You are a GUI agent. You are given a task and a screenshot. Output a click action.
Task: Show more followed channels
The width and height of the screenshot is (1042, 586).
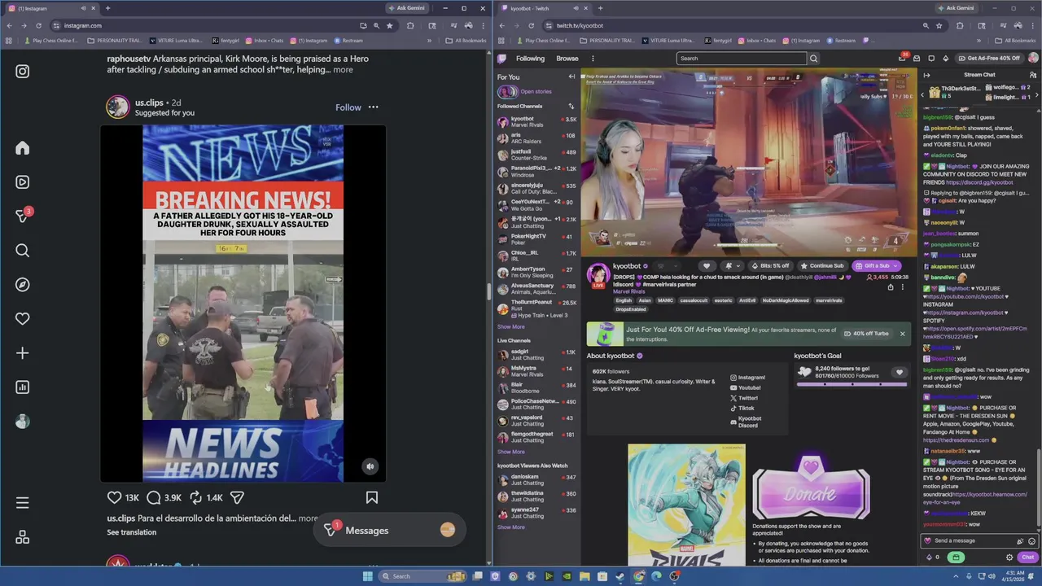click(x=511, y=327)
